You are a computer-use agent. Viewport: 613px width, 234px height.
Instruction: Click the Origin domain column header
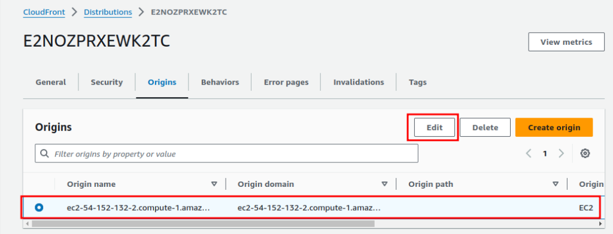pos(265,184)
